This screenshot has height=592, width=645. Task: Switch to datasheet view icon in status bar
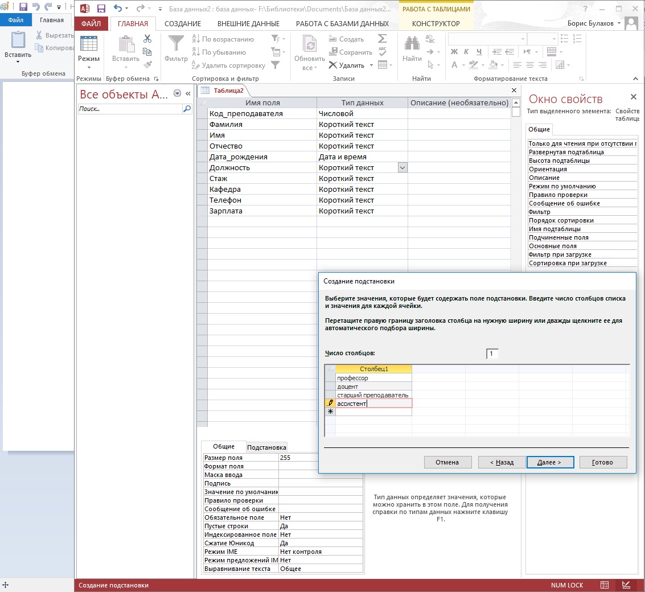coord(605,585)
